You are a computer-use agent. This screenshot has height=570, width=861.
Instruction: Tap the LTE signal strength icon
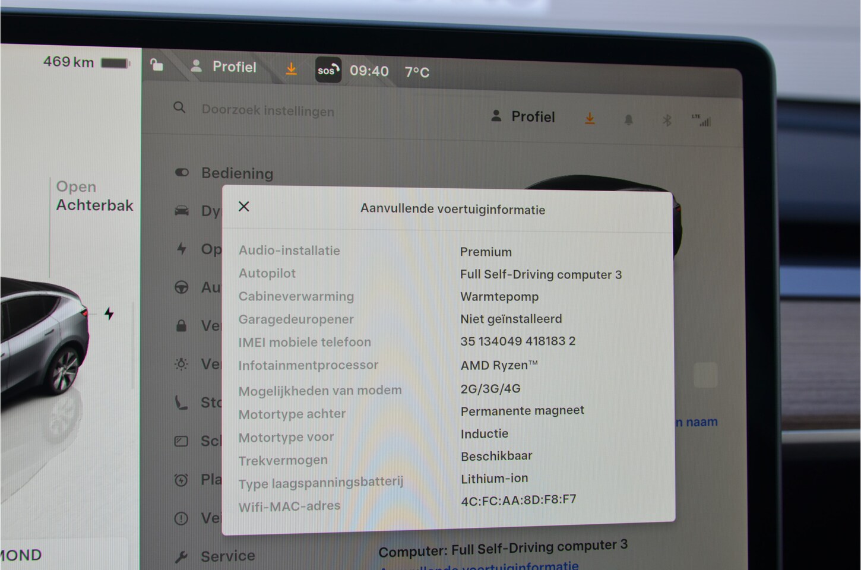click(701, 121)
